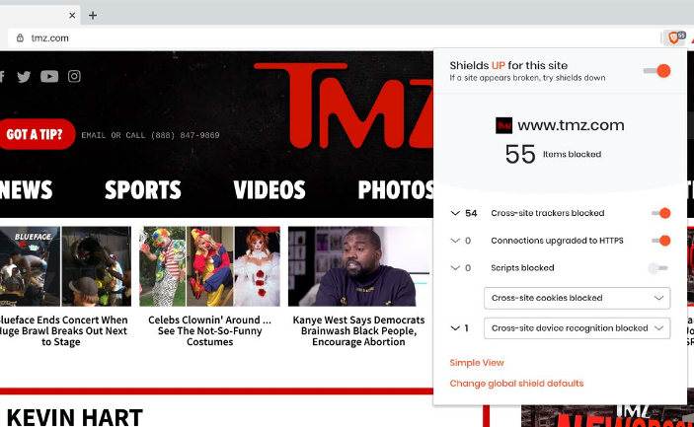Click the KEVIN HART headline
This screenshot has height=427, width=694.
pos(74,417)
